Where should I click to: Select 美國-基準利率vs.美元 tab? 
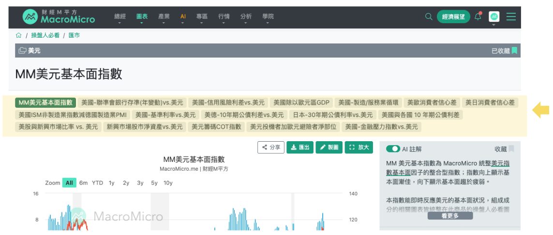pos(165,115)
